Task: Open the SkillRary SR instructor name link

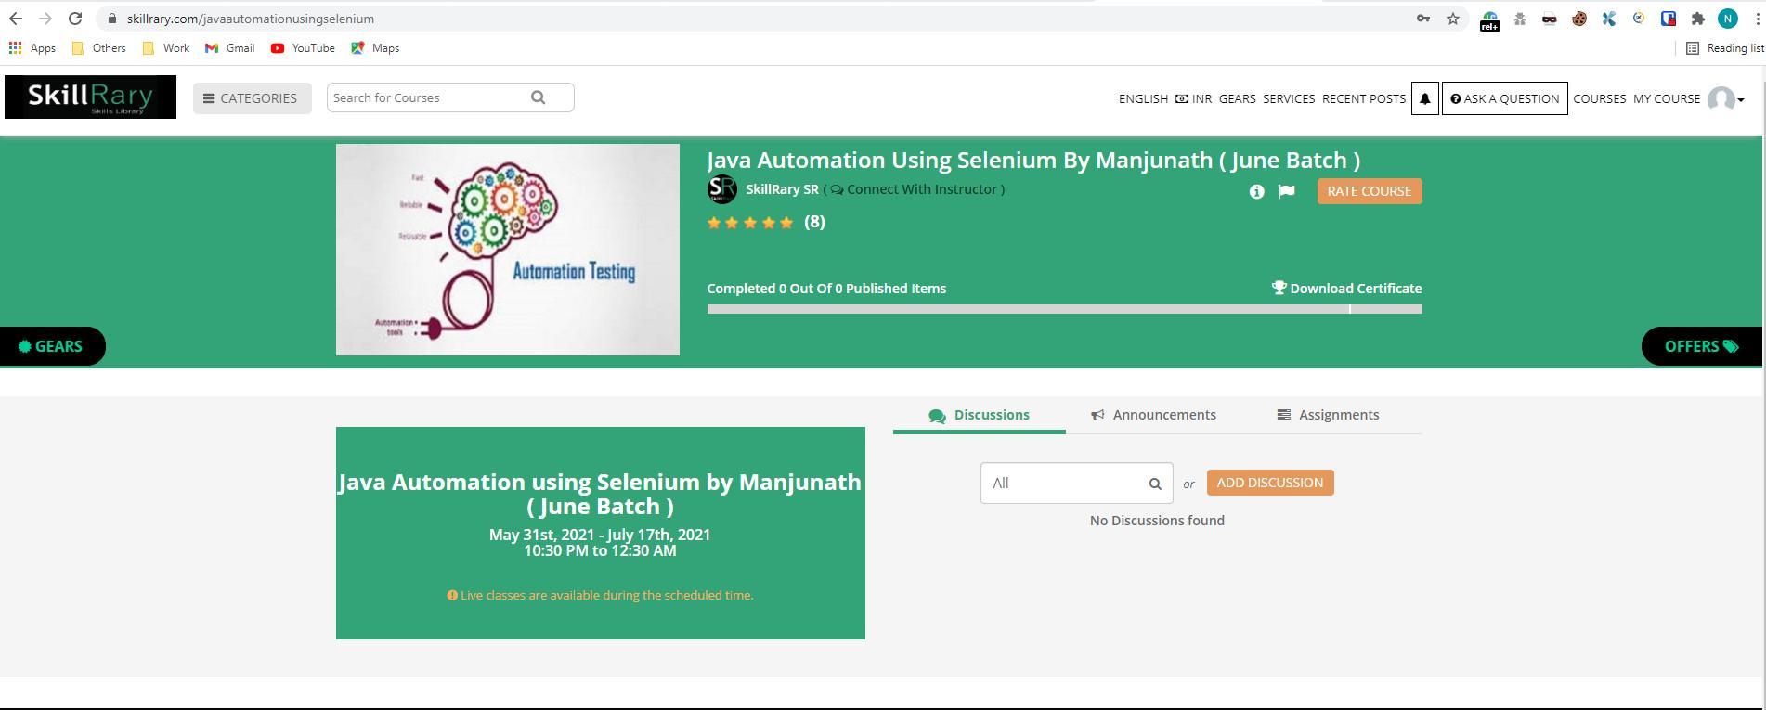Action: [782, 189]
